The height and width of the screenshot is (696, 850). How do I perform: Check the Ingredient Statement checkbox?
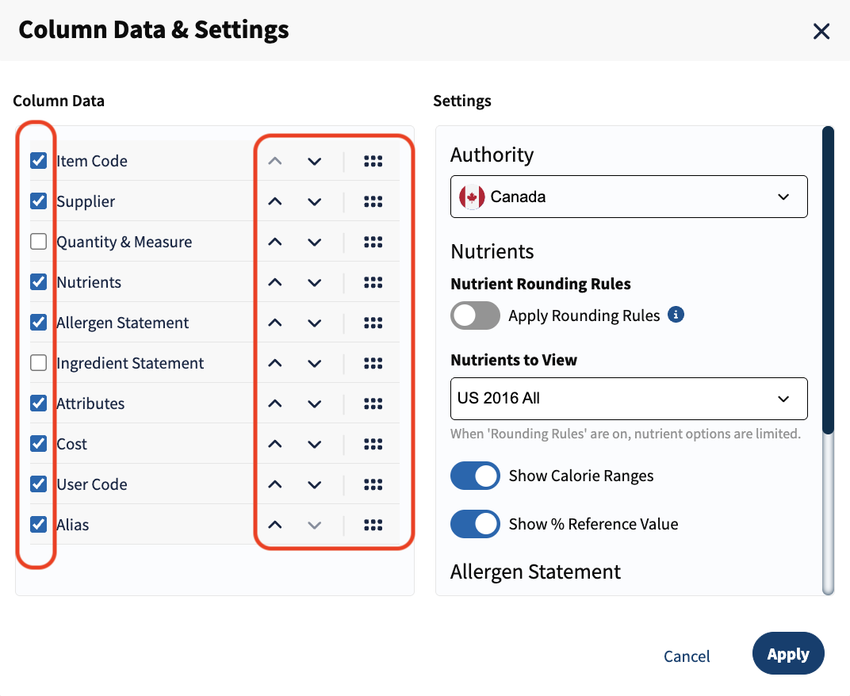(x=39, y=362)
